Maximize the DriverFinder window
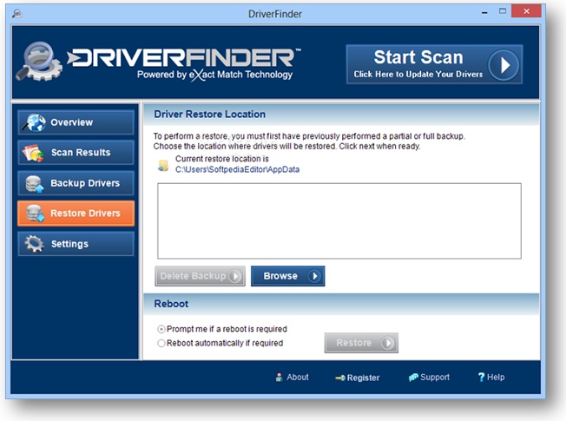Screen dimensions: 566x421 point(503,11)
